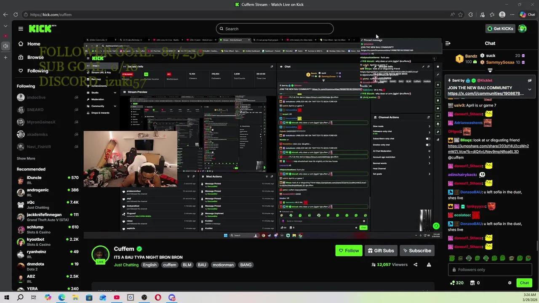Click Cuffem's live avatar

coord(100,255)
